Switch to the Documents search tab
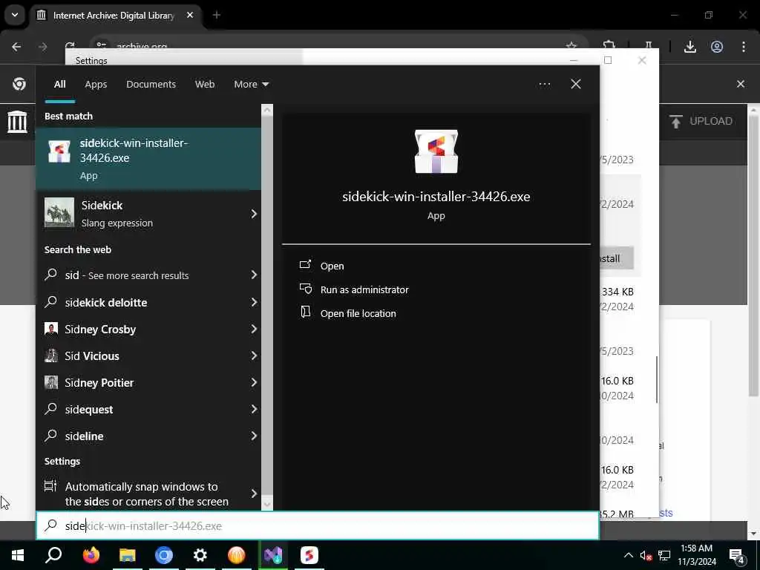This screenshot has width=760, height=570. 151,85
